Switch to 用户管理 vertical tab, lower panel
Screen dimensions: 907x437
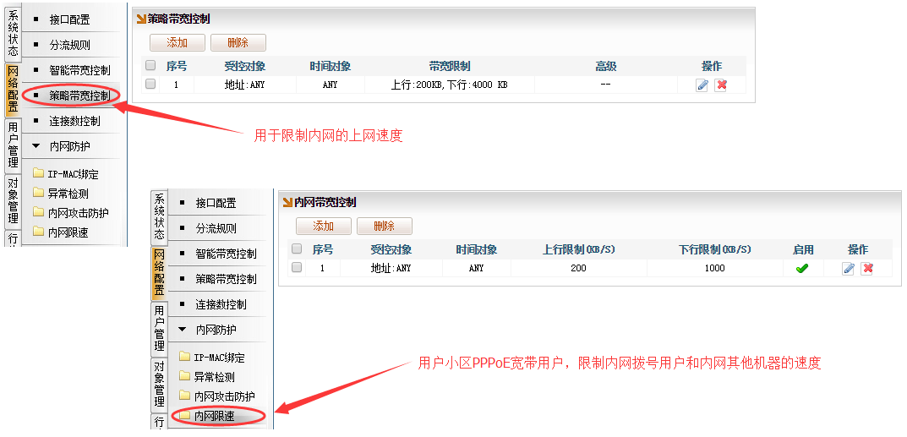(x=159, y=329)
